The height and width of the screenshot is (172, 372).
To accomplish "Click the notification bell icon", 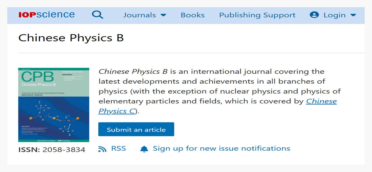I will click(144, 149).
